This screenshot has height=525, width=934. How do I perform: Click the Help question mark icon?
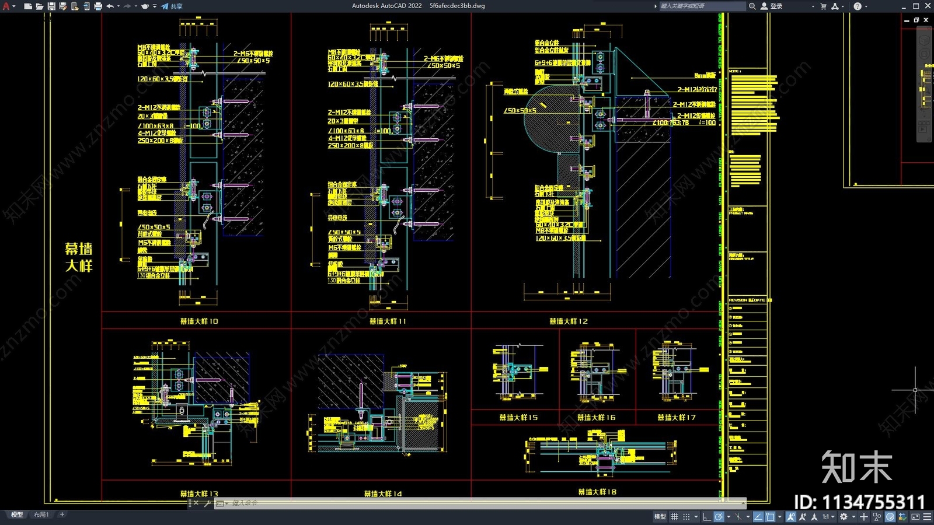(x=858, y=6)
